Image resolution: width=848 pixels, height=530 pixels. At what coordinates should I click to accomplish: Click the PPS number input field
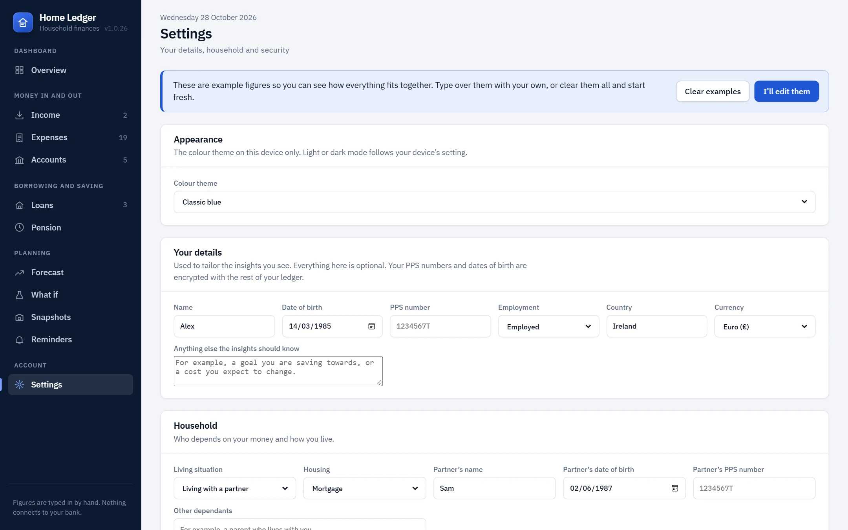[x=440, y=326]
